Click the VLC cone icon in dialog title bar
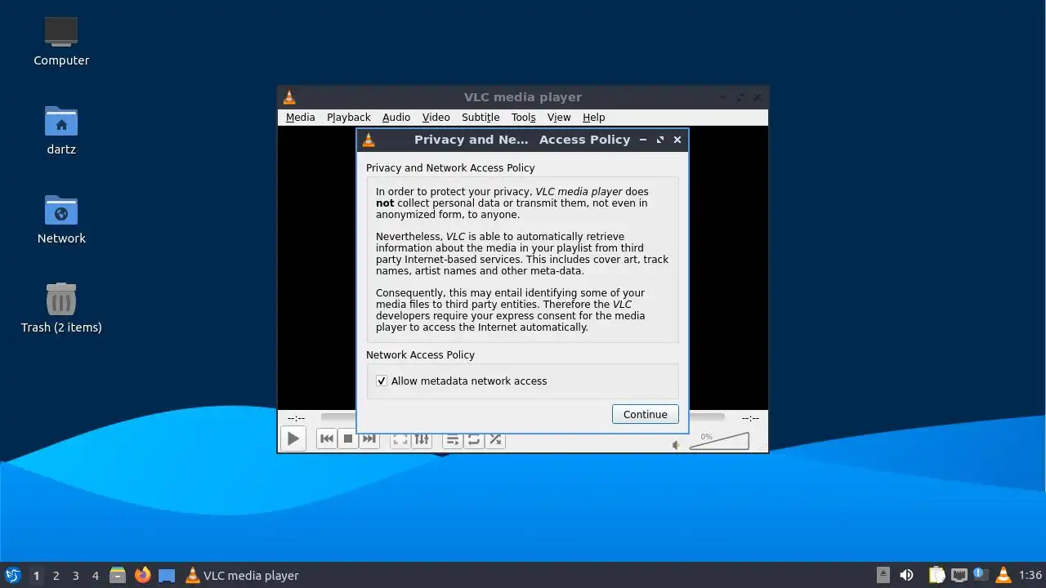Image resolution: width=1046 pixels, height=588 pixels. pyautogui.click(x=369, y=140)
